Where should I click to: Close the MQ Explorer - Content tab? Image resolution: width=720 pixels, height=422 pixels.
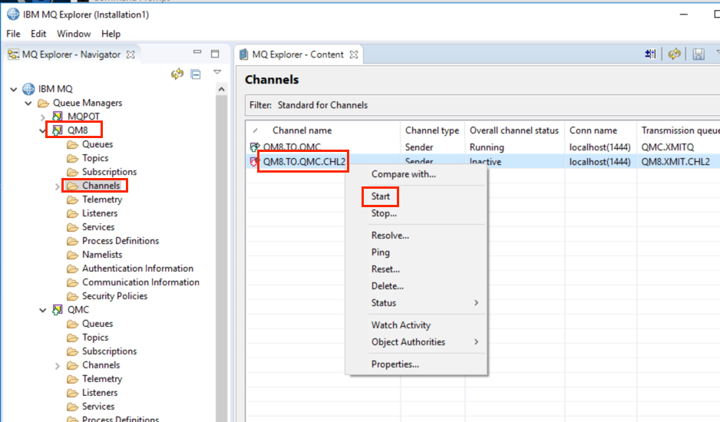(354, 54)
